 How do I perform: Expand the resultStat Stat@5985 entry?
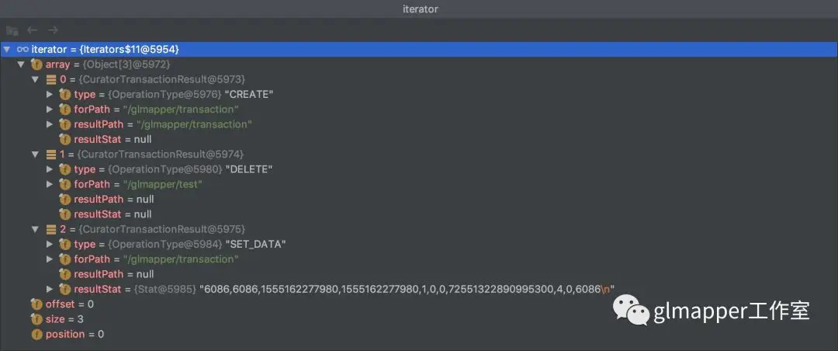[x=50, y=289]
